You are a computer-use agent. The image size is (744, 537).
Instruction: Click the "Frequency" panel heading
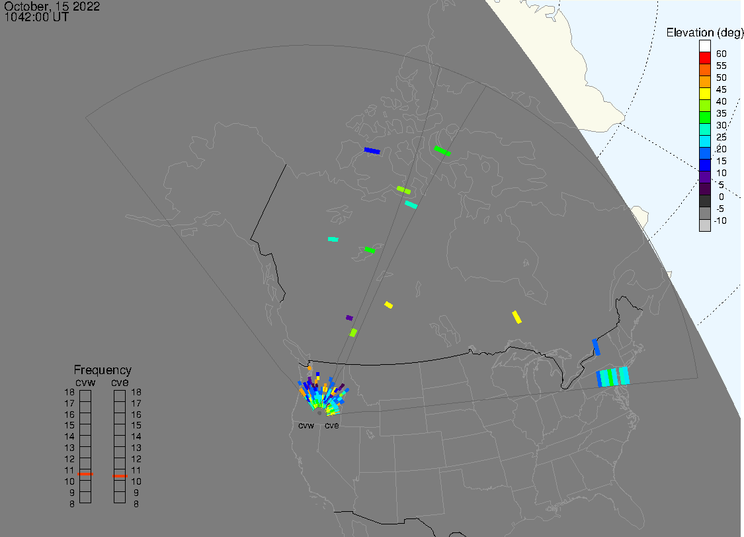[x=103, y=370]
